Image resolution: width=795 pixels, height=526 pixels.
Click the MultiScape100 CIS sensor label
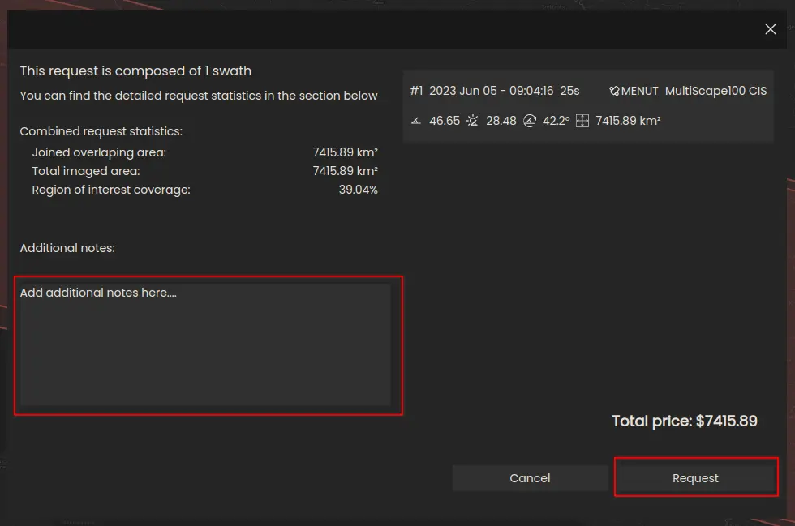pos(715,91)
